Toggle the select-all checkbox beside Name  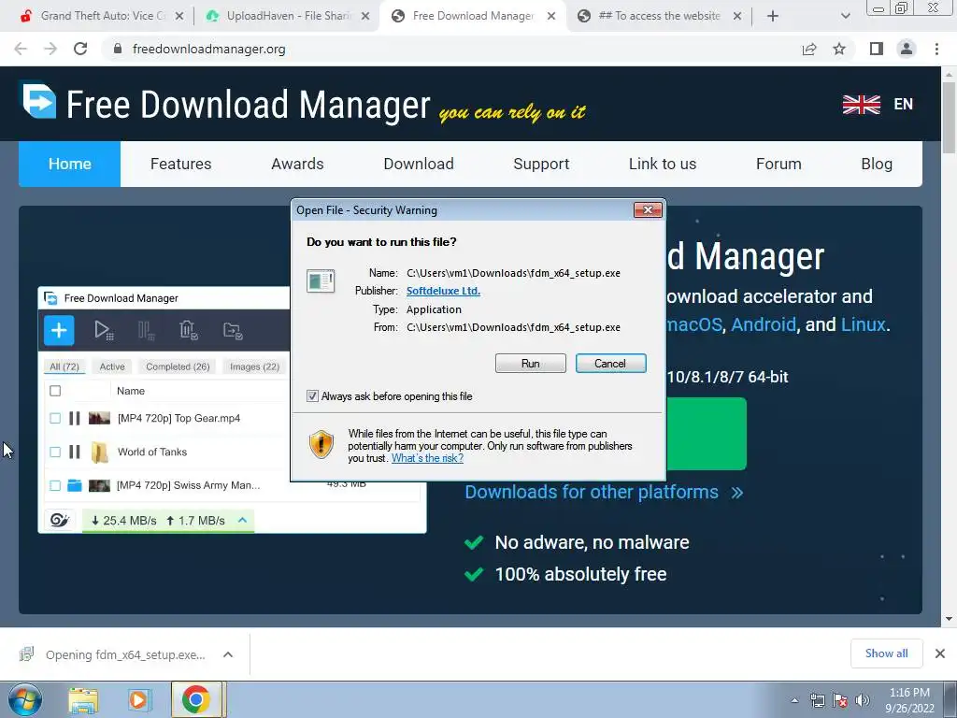pyautogui.click(x=55, y=391)
